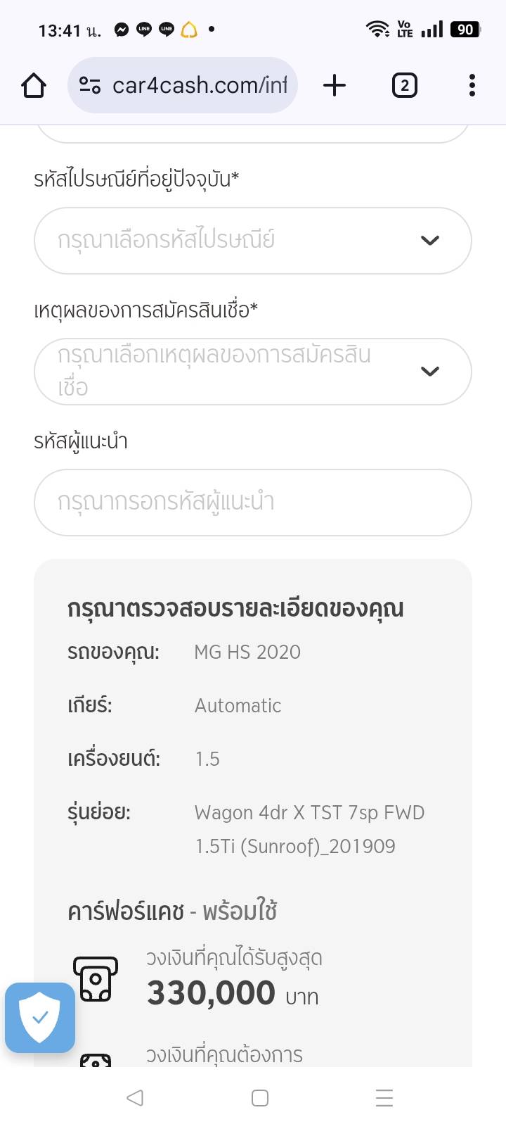
Task: Open site info icon in address bar
Action: pyautogui.click(x=90, y=86)
